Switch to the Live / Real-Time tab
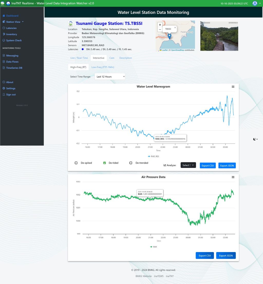Image resolution: width=263 pixels, height=284 pixels. pos(79,58)
